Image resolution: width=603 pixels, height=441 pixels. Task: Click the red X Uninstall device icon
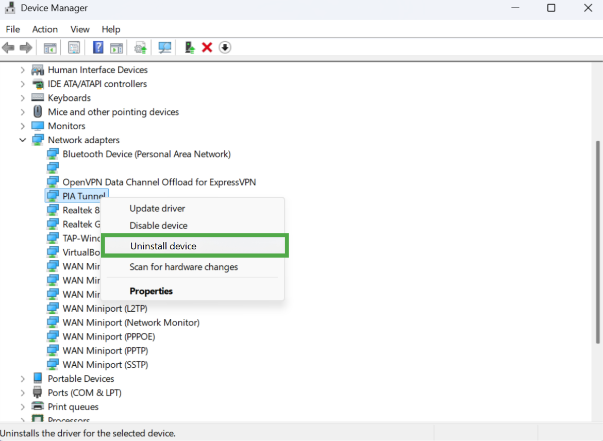click(x=207, y=48)
